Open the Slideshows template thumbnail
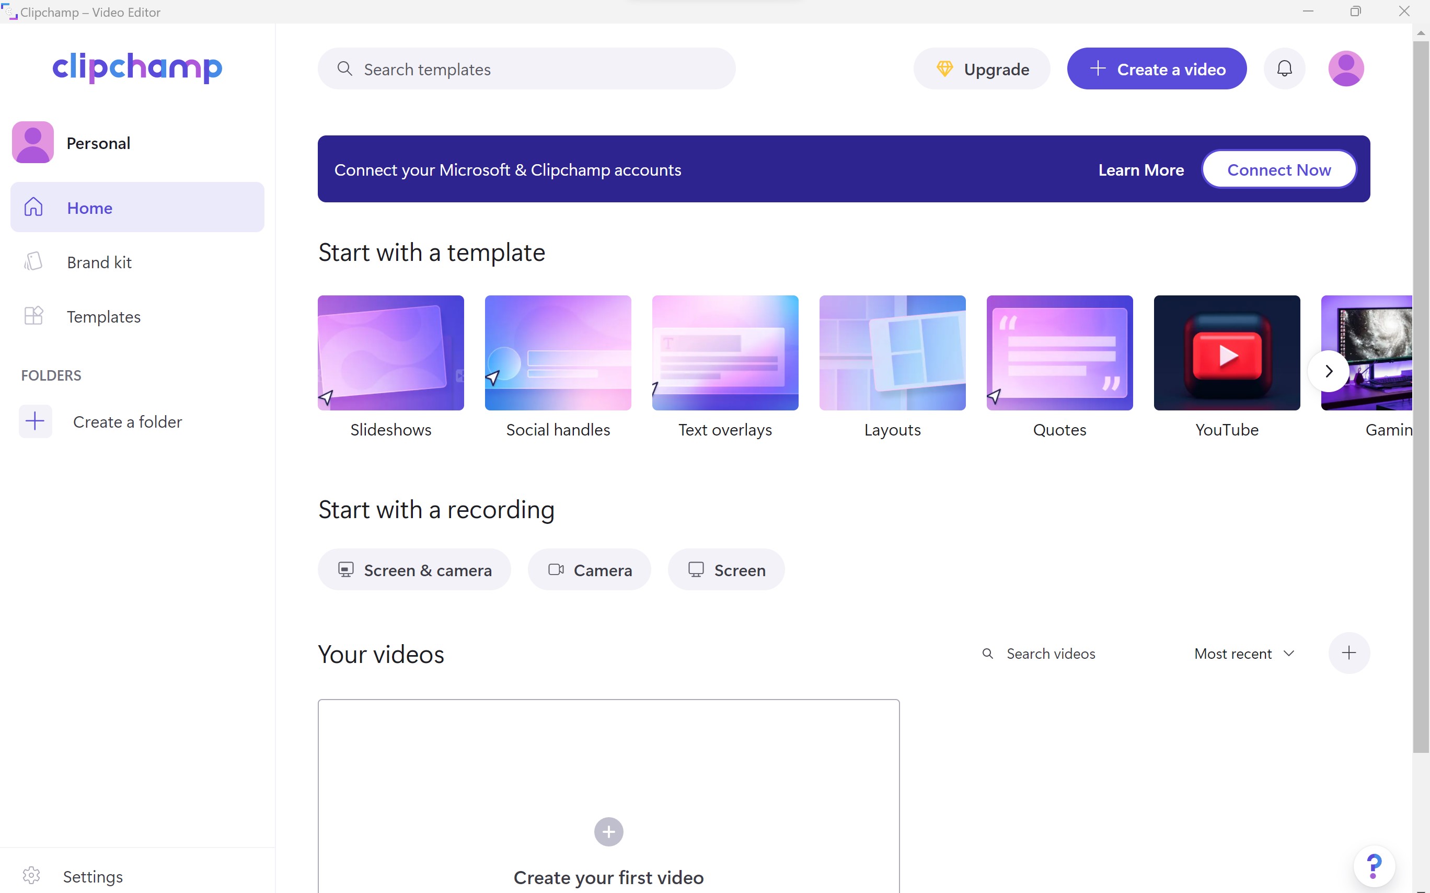Viewport: 1430px width, 893px height. (390, 352)
